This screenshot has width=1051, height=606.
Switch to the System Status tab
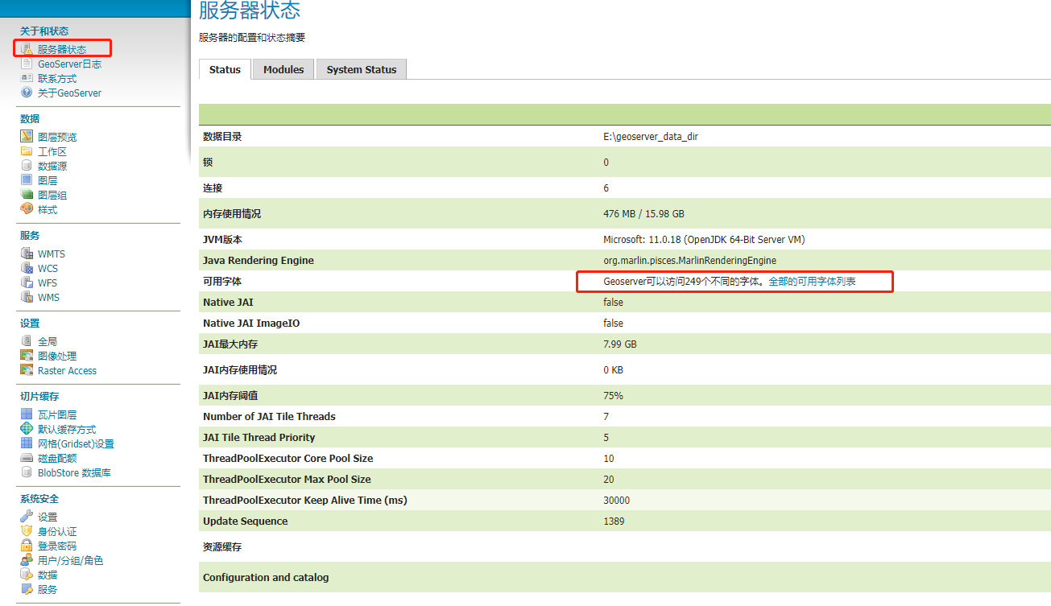click(362, 70)
